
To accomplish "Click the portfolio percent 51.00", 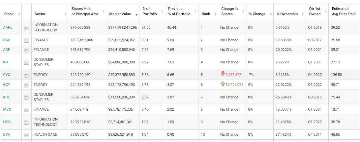I will (146, 28).
